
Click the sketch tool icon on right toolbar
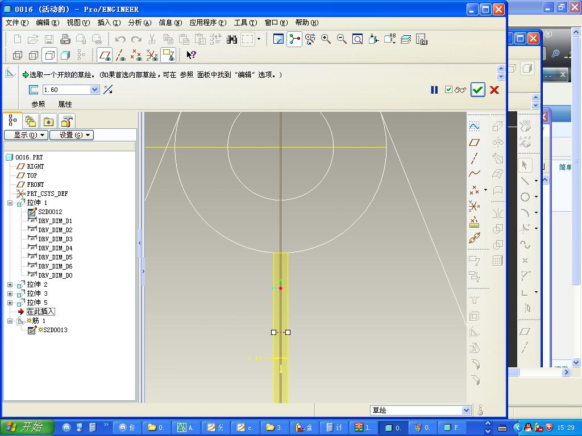474,127
